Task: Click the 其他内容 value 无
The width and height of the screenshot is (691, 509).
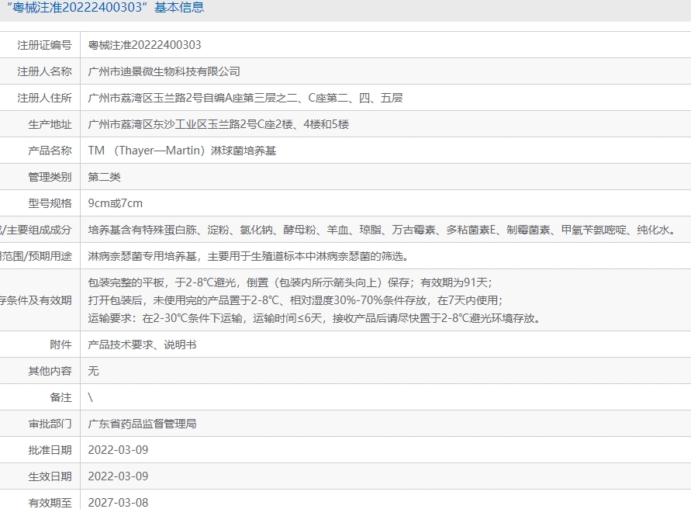Action: pyautogui.click(x=93, y=371)
